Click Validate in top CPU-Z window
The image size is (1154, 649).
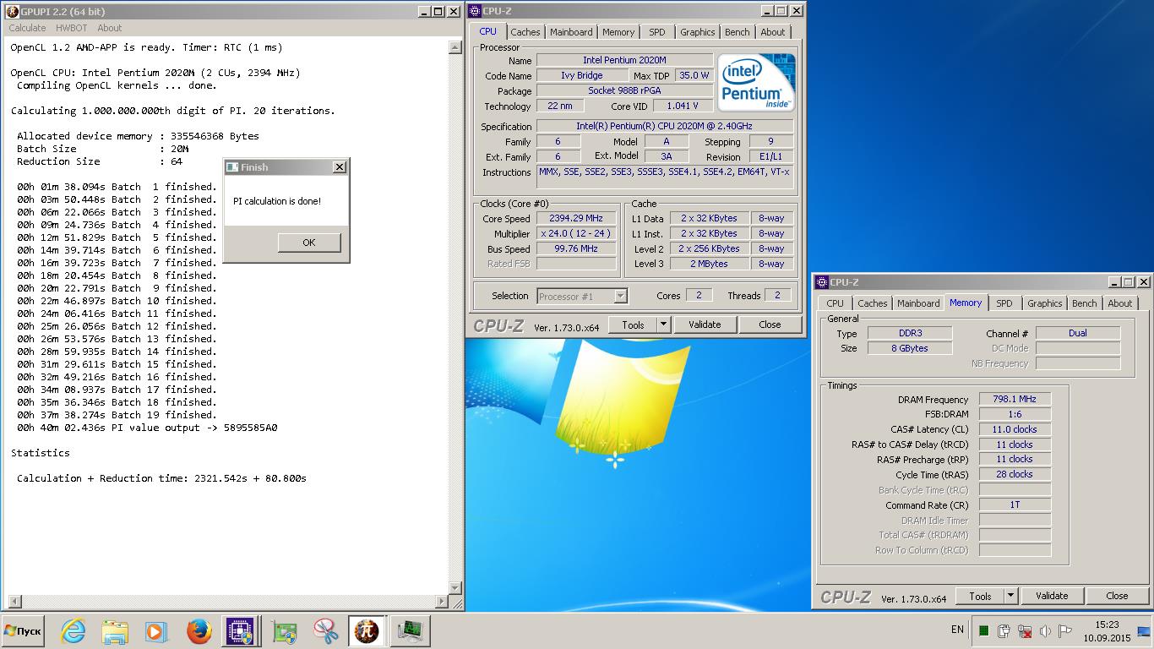coord(705,324)
